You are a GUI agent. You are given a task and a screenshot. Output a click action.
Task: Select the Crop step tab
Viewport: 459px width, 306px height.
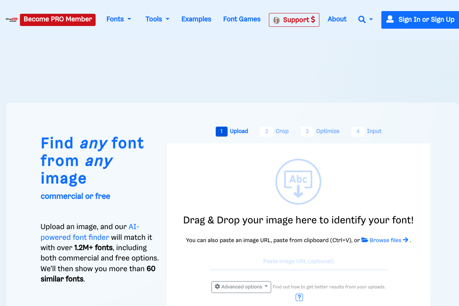coord(275,131)
